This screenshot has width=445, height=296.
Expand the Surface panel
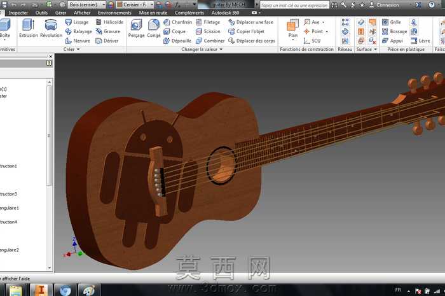366,49
